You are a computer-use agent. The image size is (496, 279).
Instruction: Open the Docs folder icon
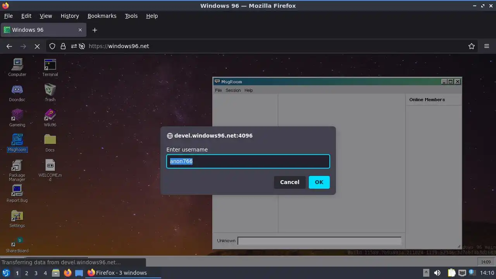[x=50, y=143]
